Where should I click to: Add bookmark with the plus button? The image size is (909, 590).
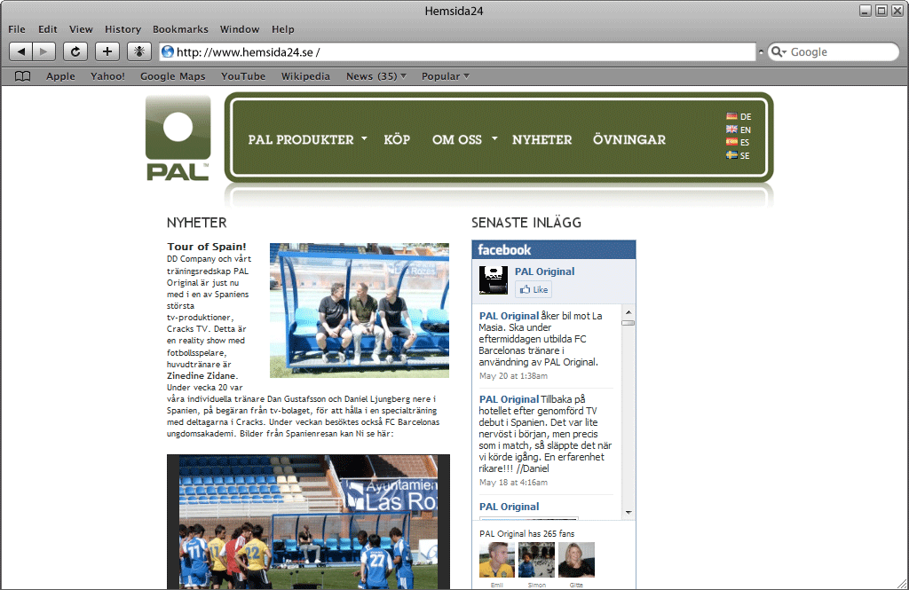tap(107, 51)
